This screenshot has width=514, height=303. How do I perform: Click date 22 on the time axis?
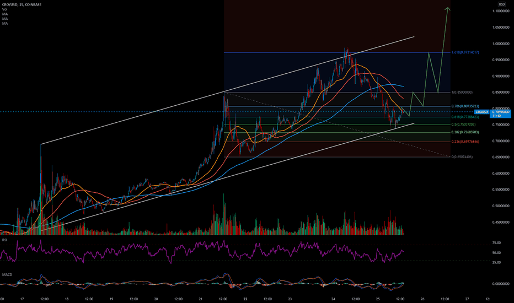click(245, 299)
